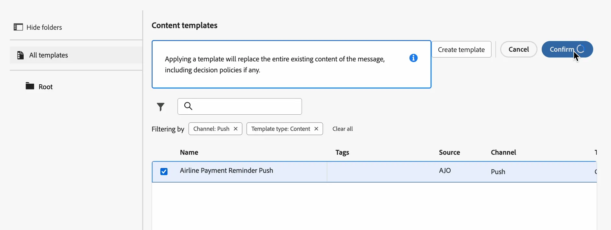Viewport: 611px width, 230px height.
Task: Remove the Channel: Push filter chip
Action: point(236,129)
